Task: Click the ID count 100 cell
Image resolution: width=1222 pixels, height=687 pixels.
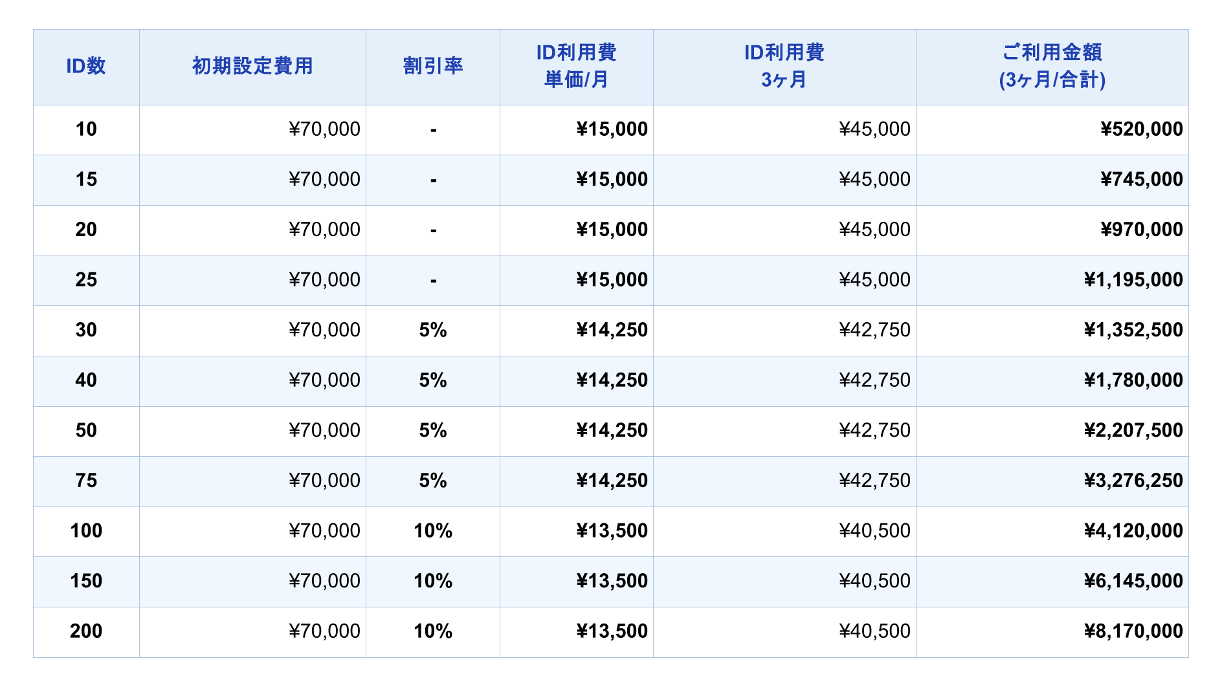Action: tap(86, 531)
